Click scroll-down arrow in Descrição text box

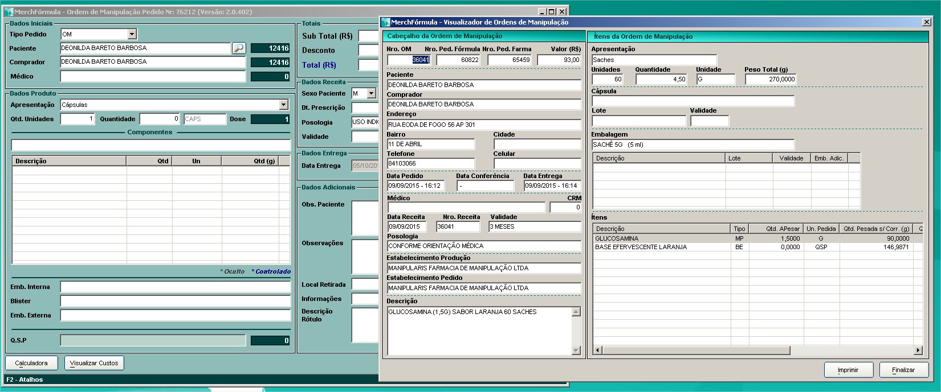point(576,350)
